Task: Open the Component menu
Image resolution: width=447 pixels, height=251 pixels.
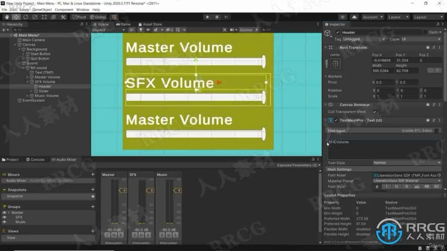Action: pyautogui.click(x=64, y=10)
